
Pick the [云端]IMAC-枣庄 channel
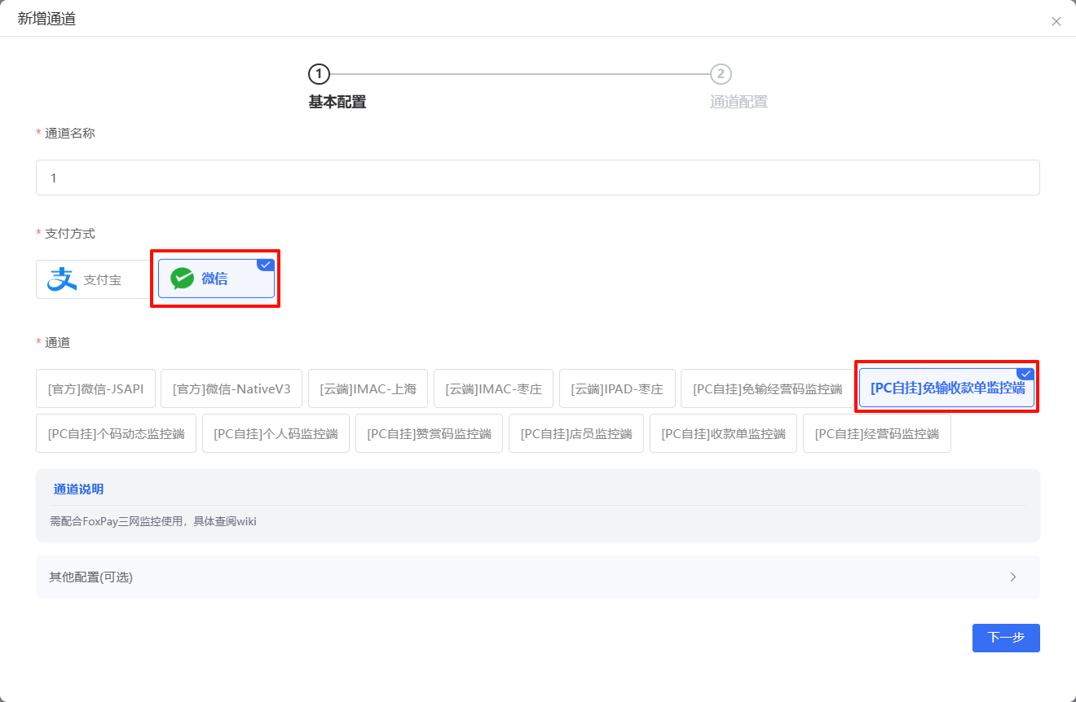click(x=493, y=388)
